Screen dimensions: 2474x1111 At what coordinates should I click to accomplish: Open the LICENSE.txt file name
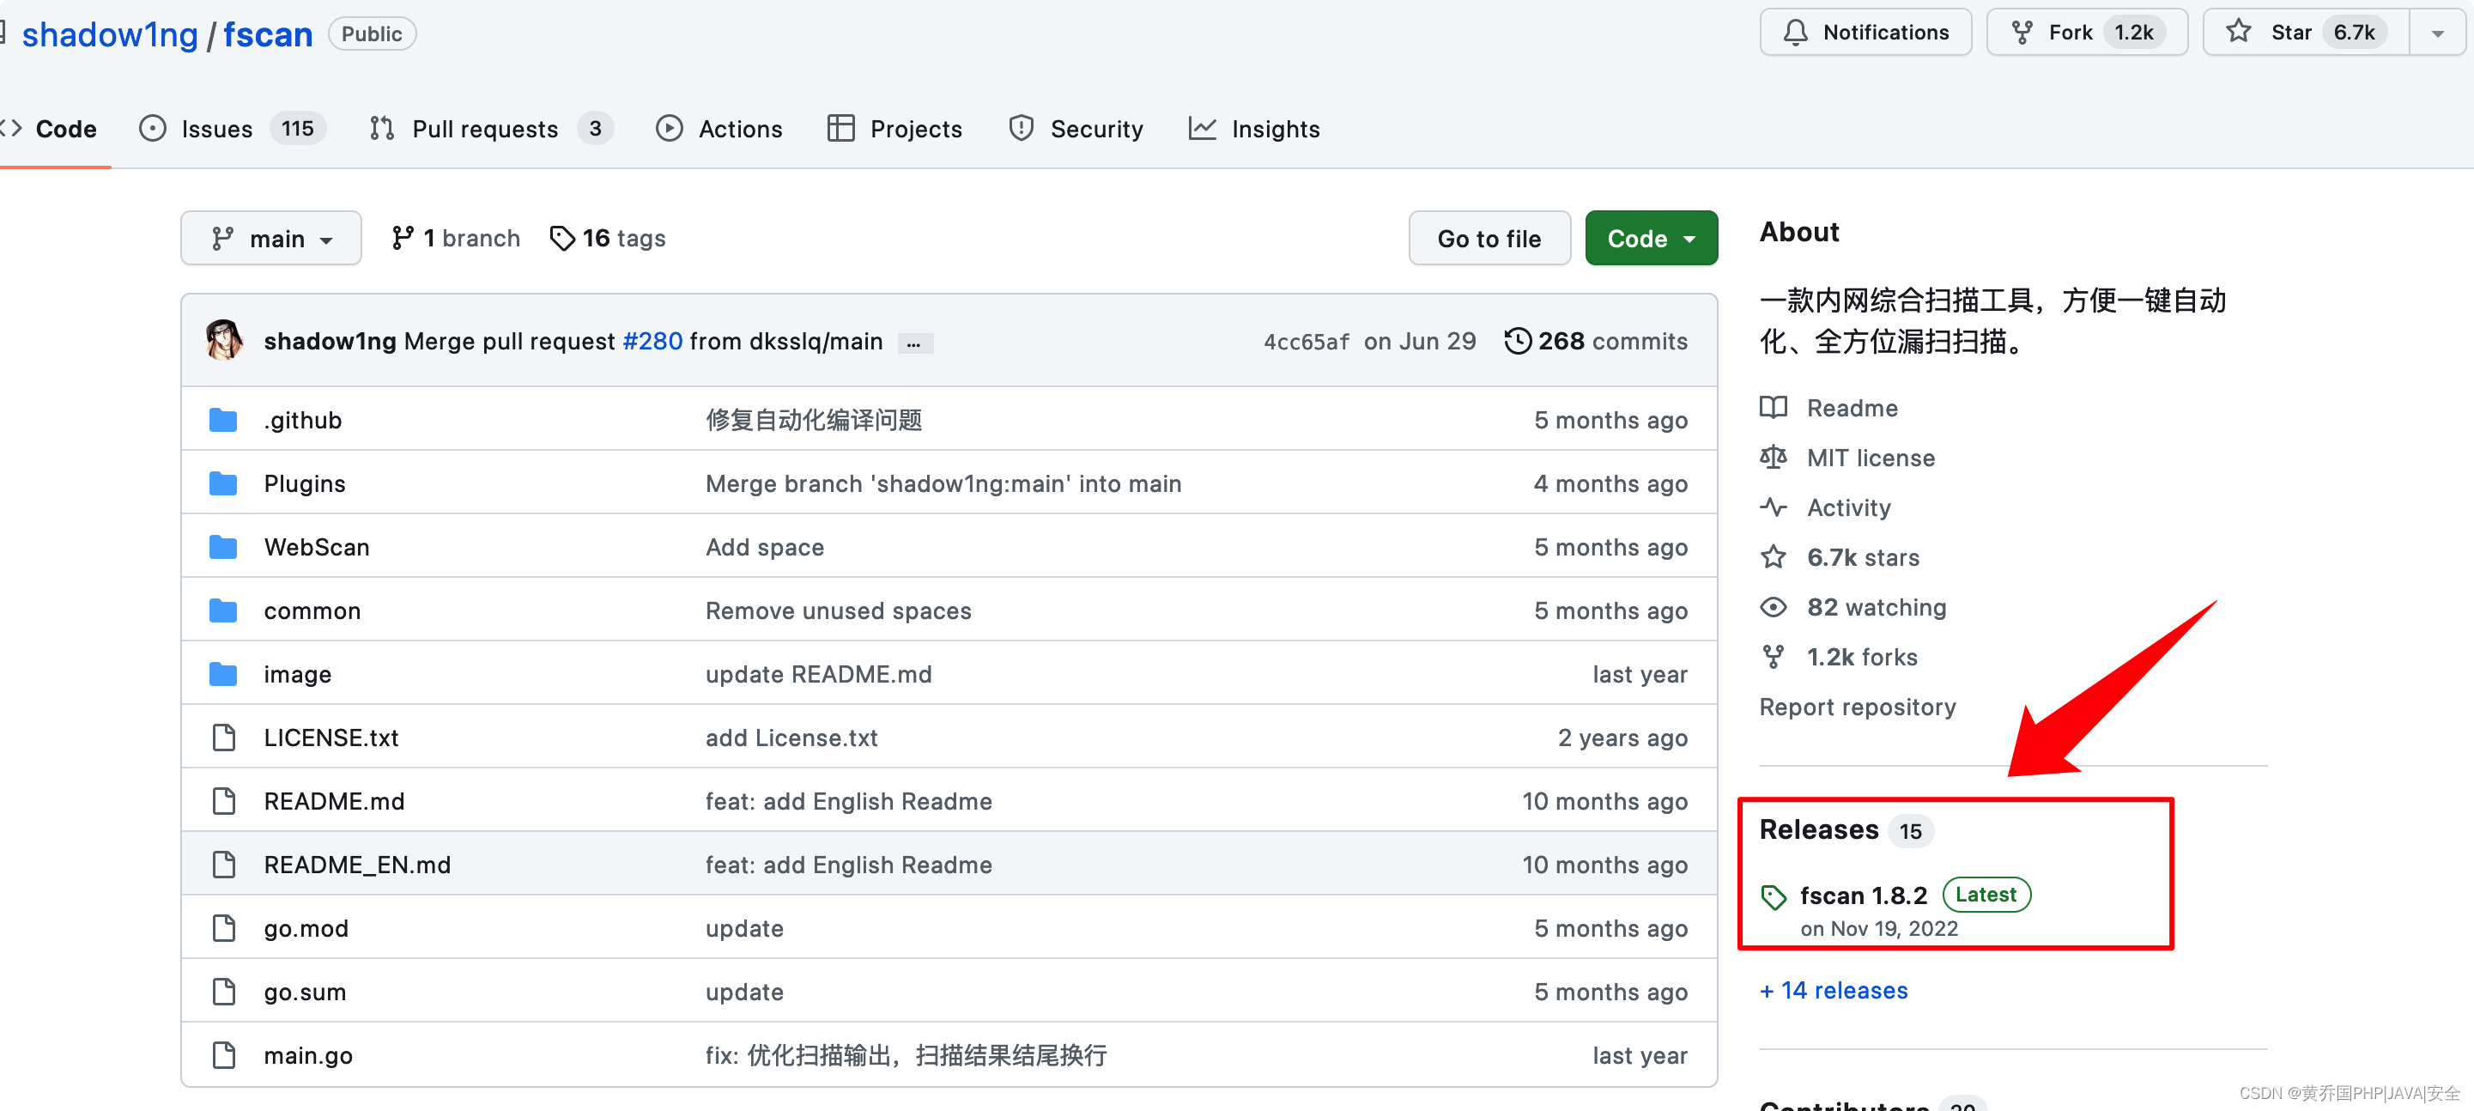tap(331, 738)
